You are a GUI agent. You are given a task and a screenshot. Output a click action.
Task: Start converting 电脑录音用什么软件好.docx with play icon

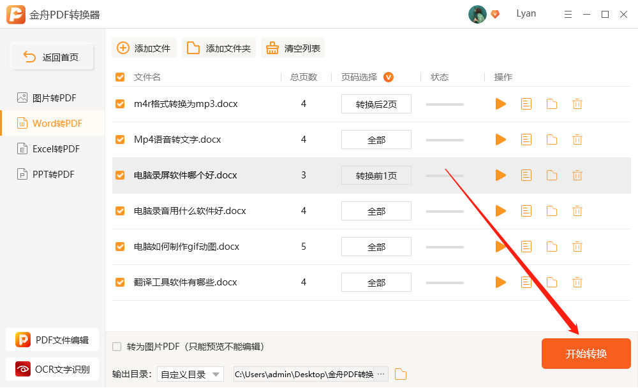(x=500, y=211)
